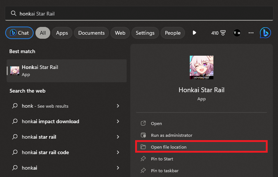Click the Bing logo at top right
Image resolution: width=278 pixels, height=177 pixels.
[265, 33]
